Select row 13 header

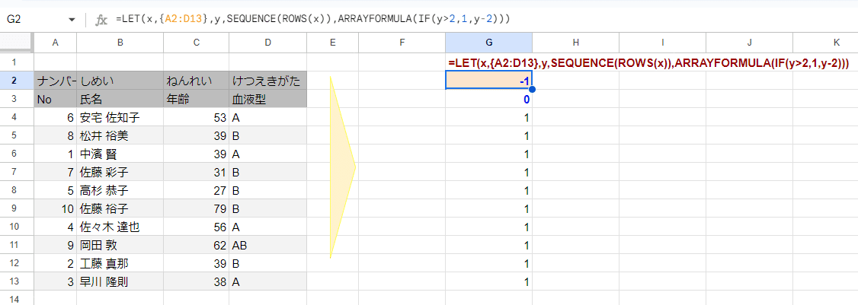point(17,282)
